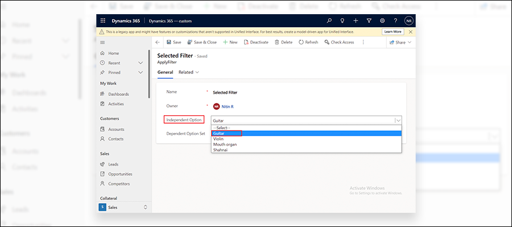Screen dimensions: 512x227
Task: Refresh the form
Action: point(308,43)
